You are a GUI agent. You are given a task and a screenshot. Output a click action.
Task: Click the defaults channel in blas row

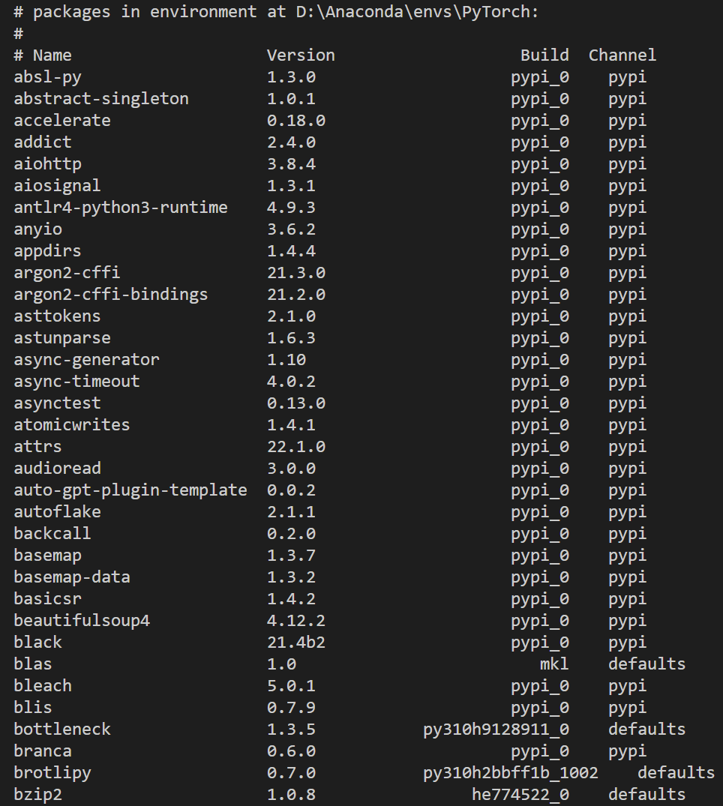[x=647, y=664]
